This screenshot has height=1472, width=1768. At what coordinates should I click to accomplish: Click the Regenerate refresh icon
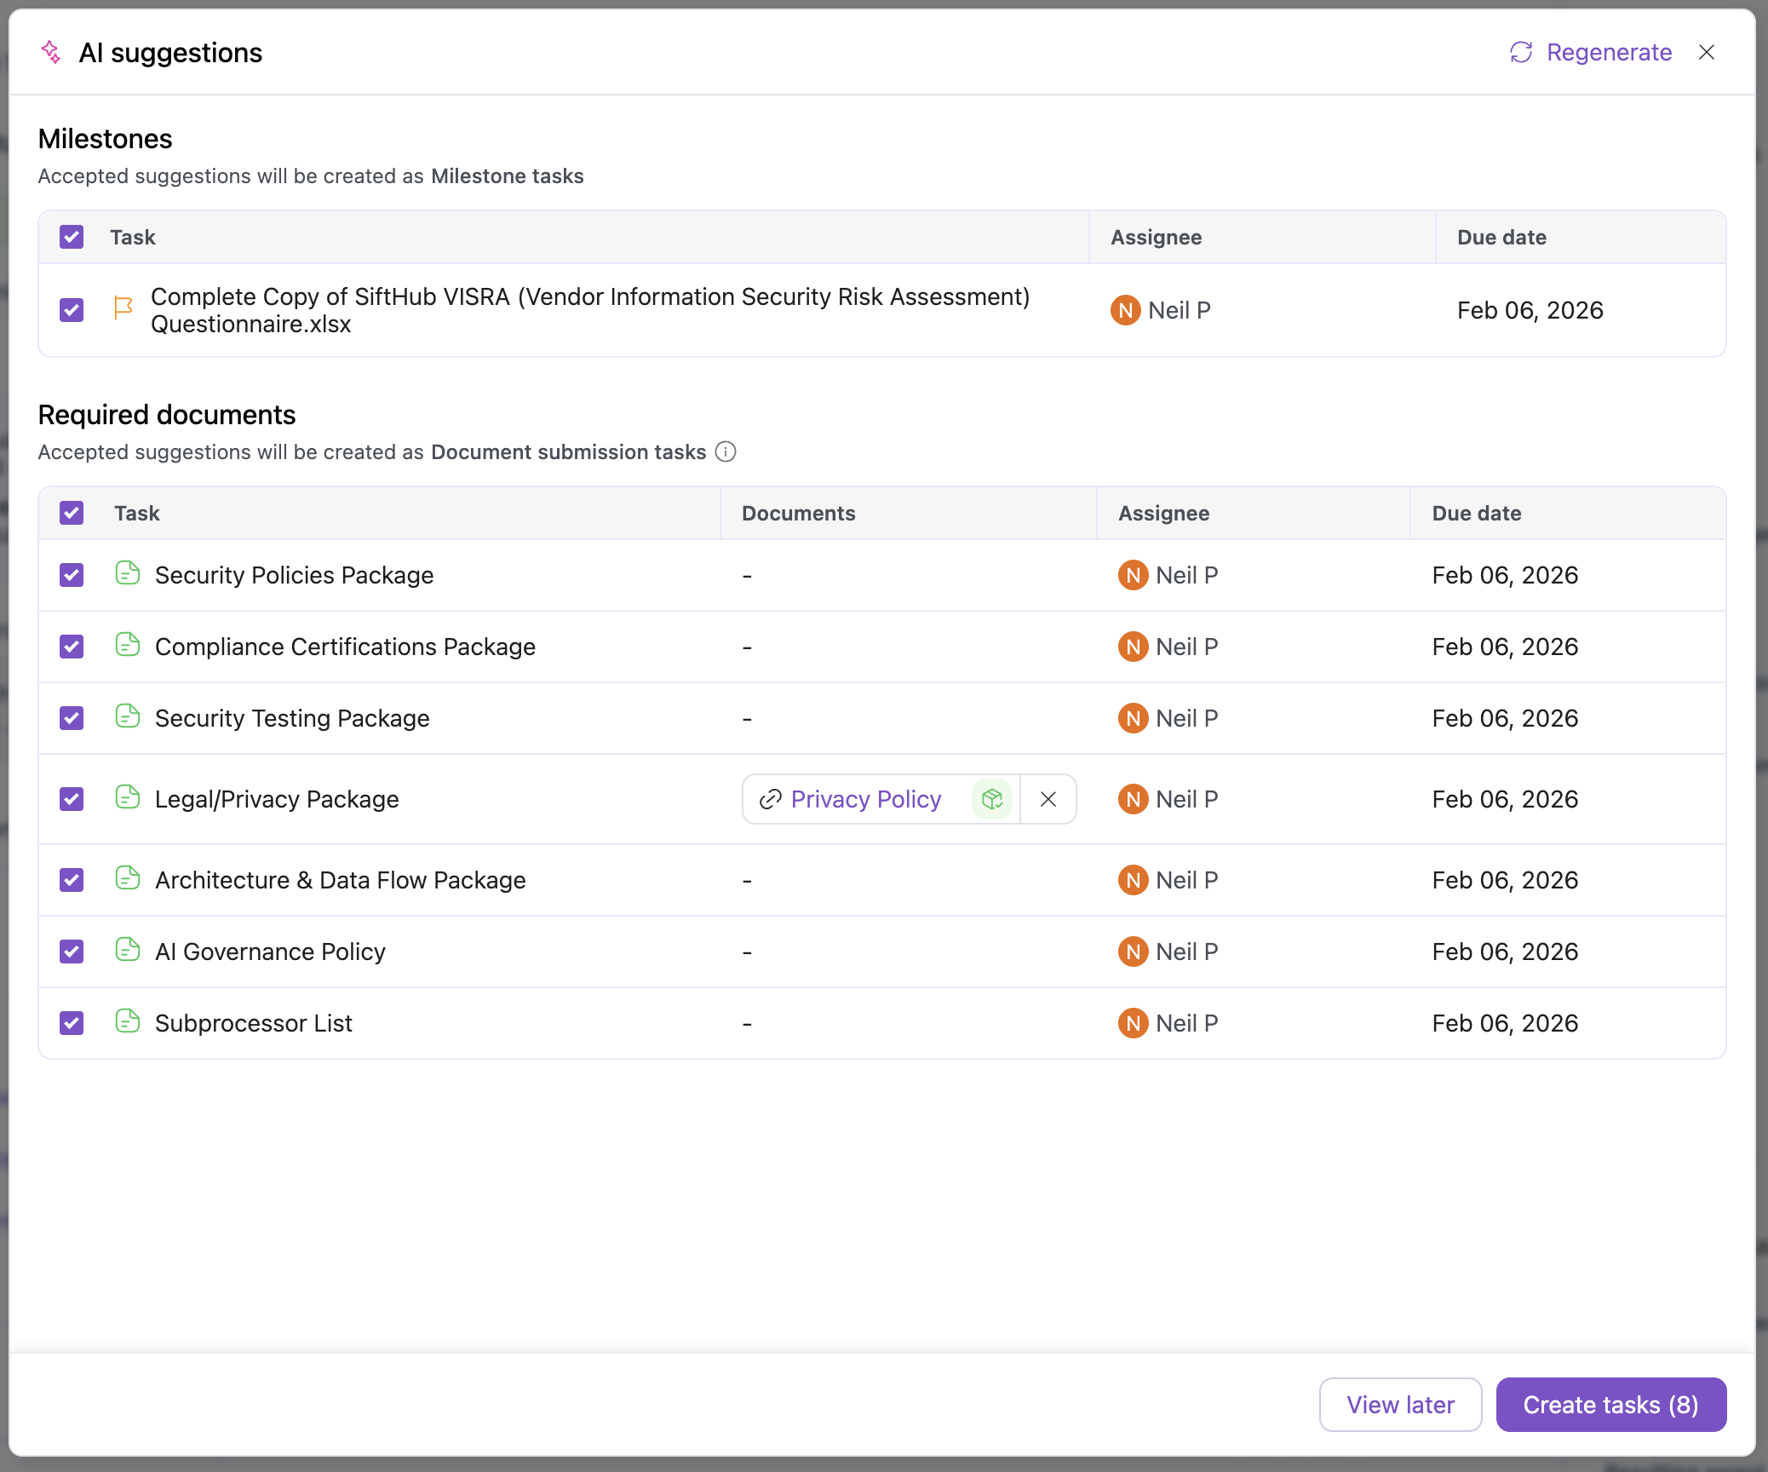coord(1521,53)
